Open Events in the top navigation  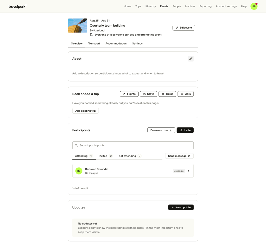coord(164,6)
